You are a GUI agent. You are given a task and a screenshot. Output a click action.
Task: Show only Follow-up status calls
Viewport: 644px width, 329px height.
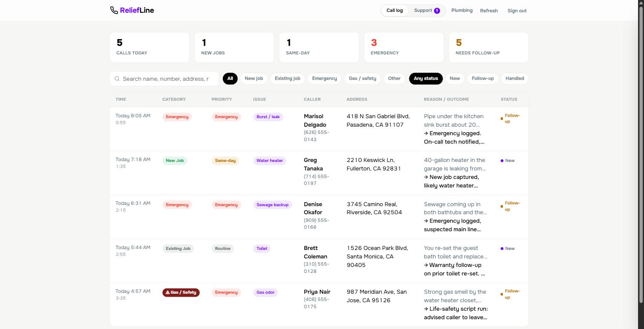pyautogui.click(x=483, y=79)
